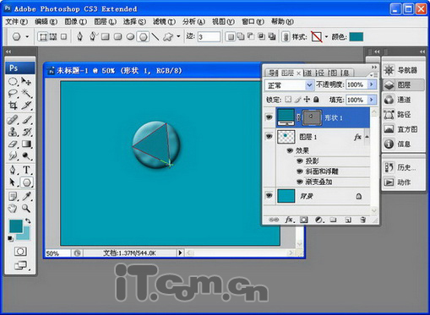Toggle 渐变叠加 effect visibility
Screen dimensions: 430x315
(300, 182)
